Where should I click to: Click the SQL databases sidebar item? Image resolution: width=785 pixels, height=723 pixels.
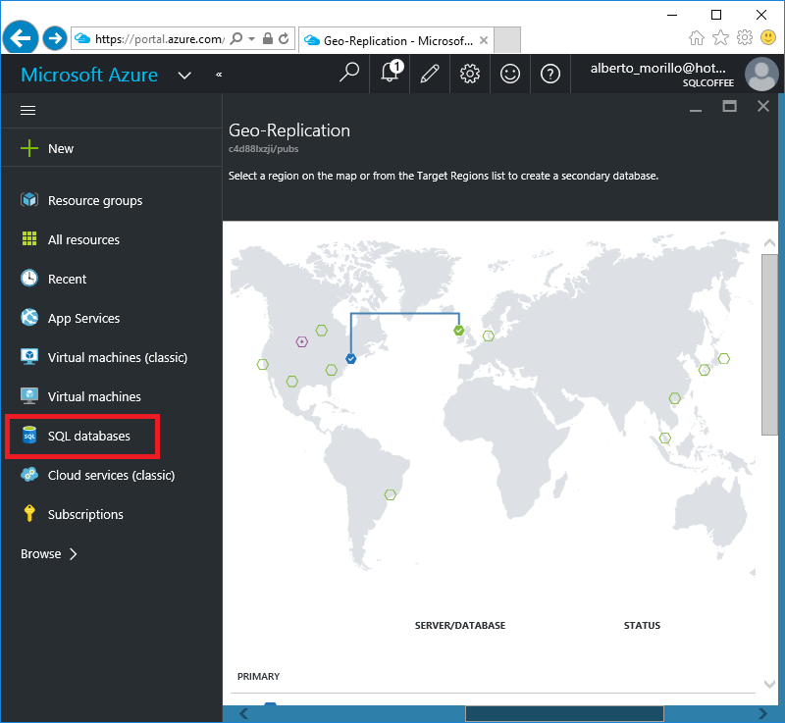82,437
